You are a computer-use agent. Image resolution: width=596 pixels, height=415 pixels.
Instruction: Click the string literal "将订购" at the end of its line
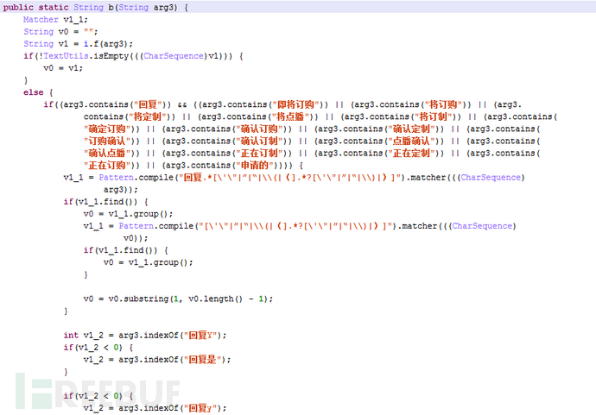[x=443, y=104]
